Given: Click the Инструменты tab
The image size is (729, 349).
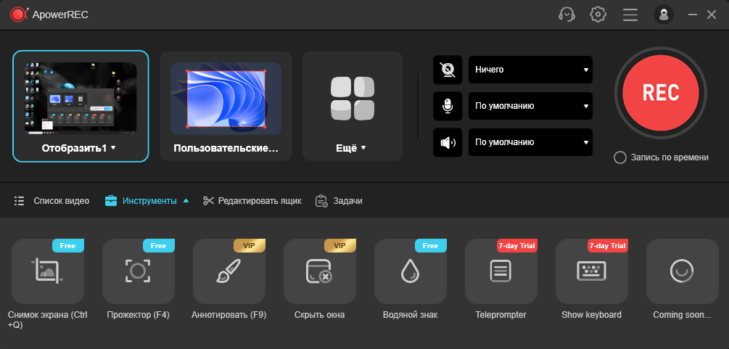Looking at the screenshot, I should tap(149, 201).
